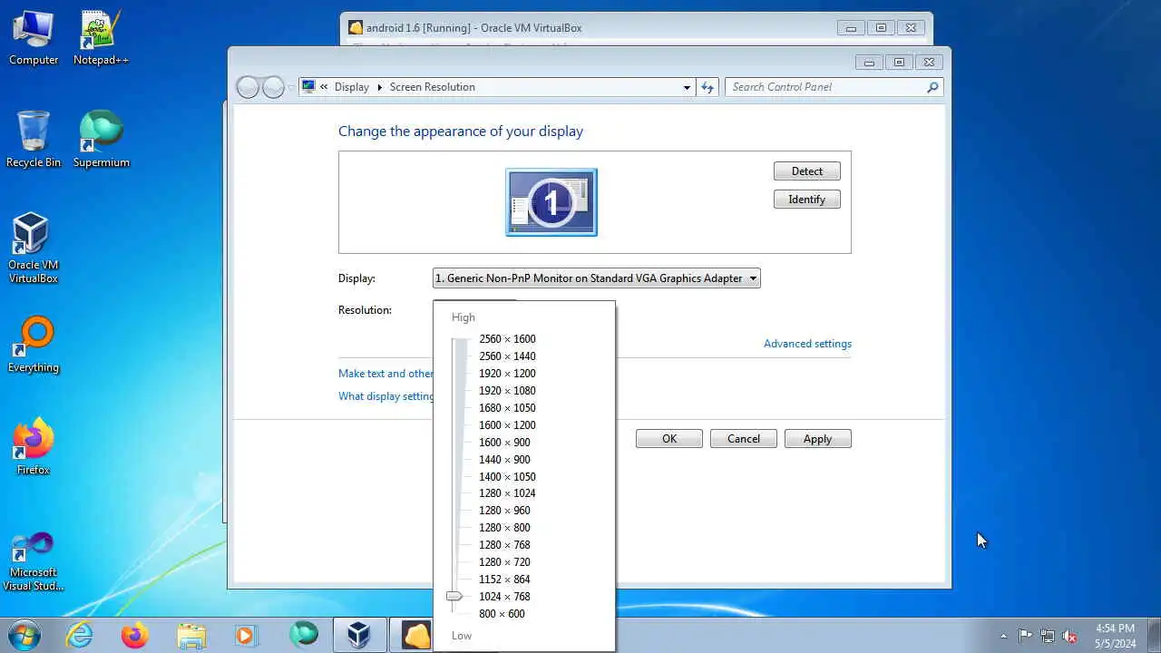The image size is (1161, 653).
Task: Select the Everything search desktop icon
Action: click(34, 345)
